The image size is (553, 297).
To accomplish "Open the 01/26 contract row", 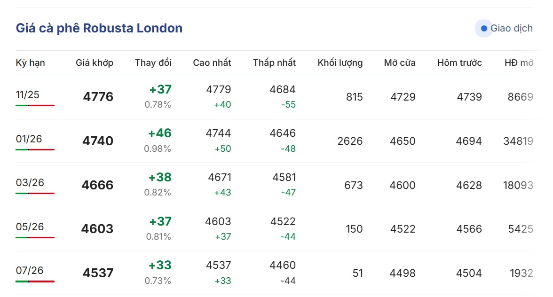I will [29, 139].
